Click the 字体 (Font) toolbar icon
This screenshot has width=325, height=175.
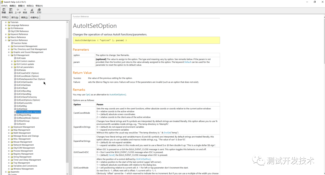click(32, 10)
